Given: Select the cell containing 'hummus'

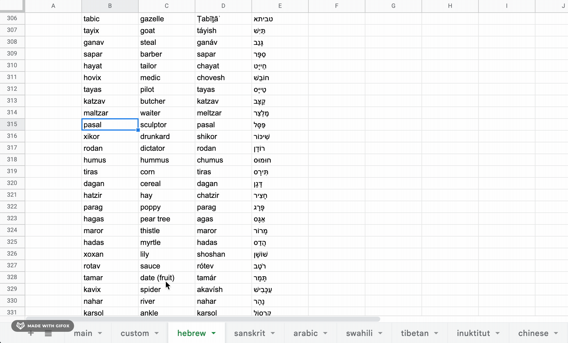Looking at the screenshot, I should point(167,160).
